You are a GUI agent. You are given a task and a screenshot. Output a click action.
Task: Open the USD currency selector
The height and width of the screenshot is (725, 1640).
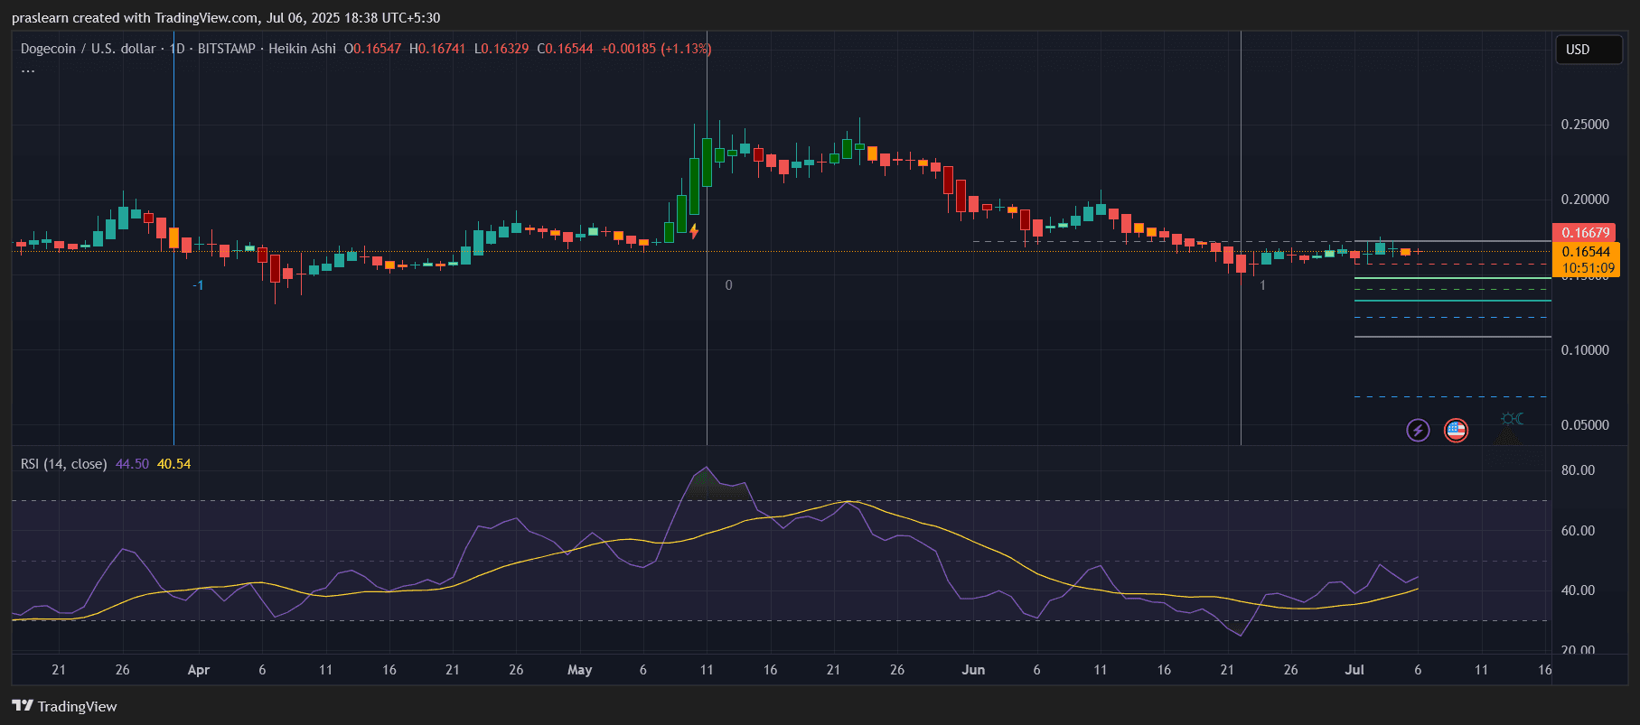pos(1588,50)
